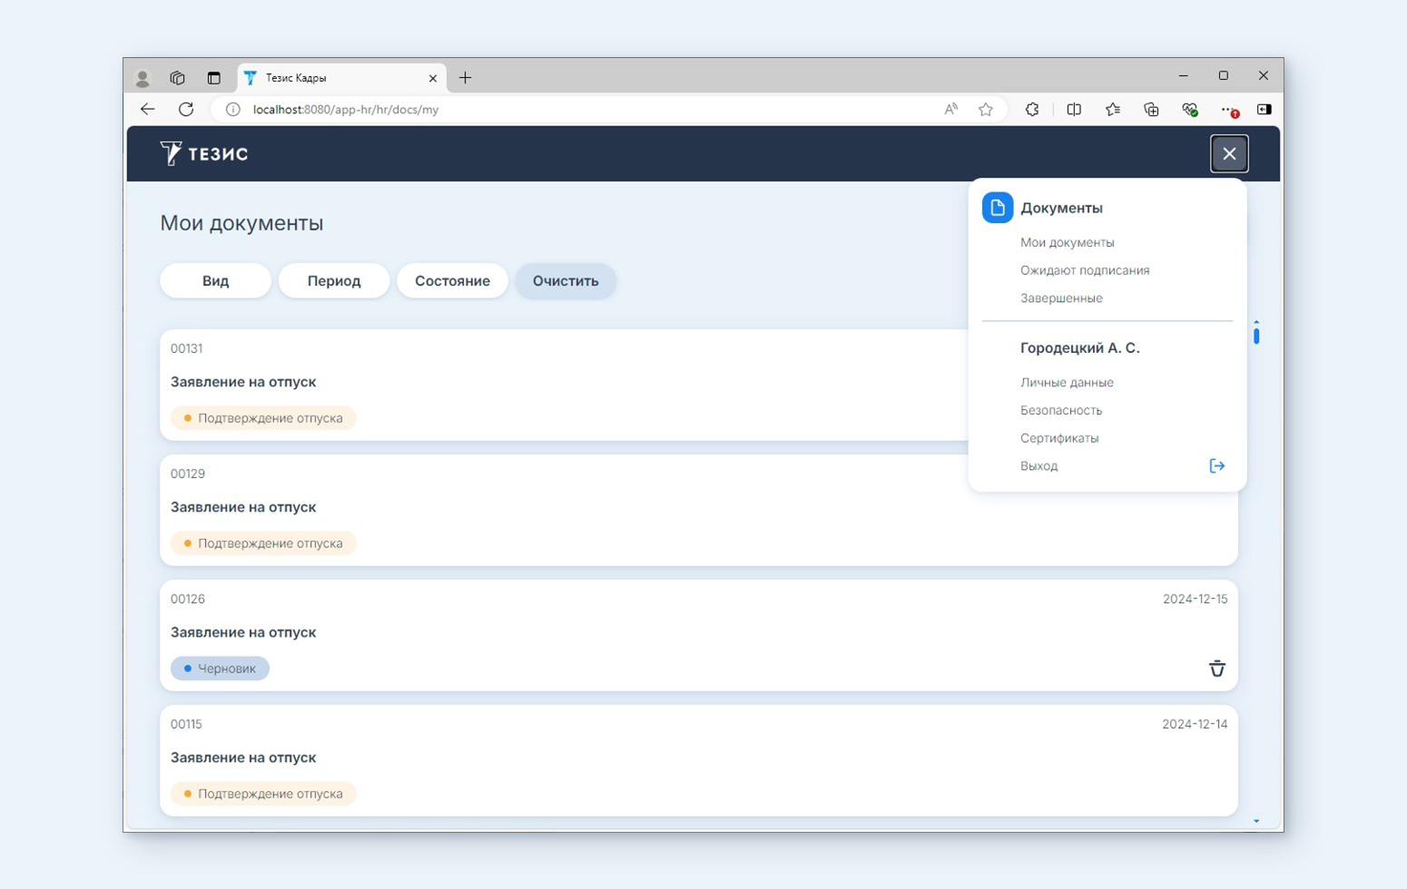Click the site information icon in address bar
Viewport: 1407px width, 889px height.
233,110
